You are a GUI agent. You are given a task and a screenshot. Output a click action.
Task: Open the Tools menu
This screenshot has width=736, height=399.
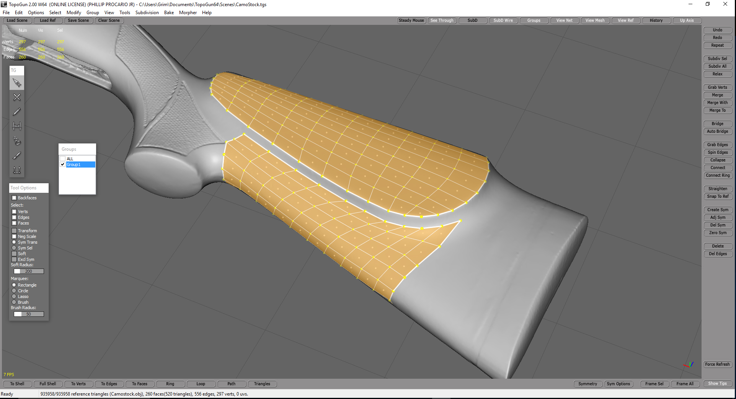pyautogui.click(x=125, y=13)
